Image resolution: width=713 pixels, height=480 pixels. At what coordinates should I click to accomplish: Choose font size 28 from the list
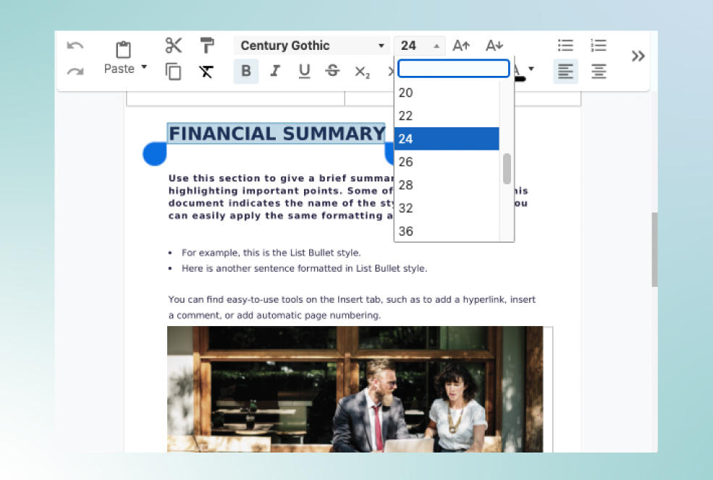click(447, 185)
